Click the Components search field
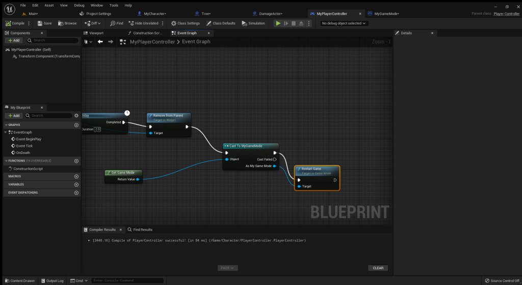522x285 pixels. (x=53, y=40)
